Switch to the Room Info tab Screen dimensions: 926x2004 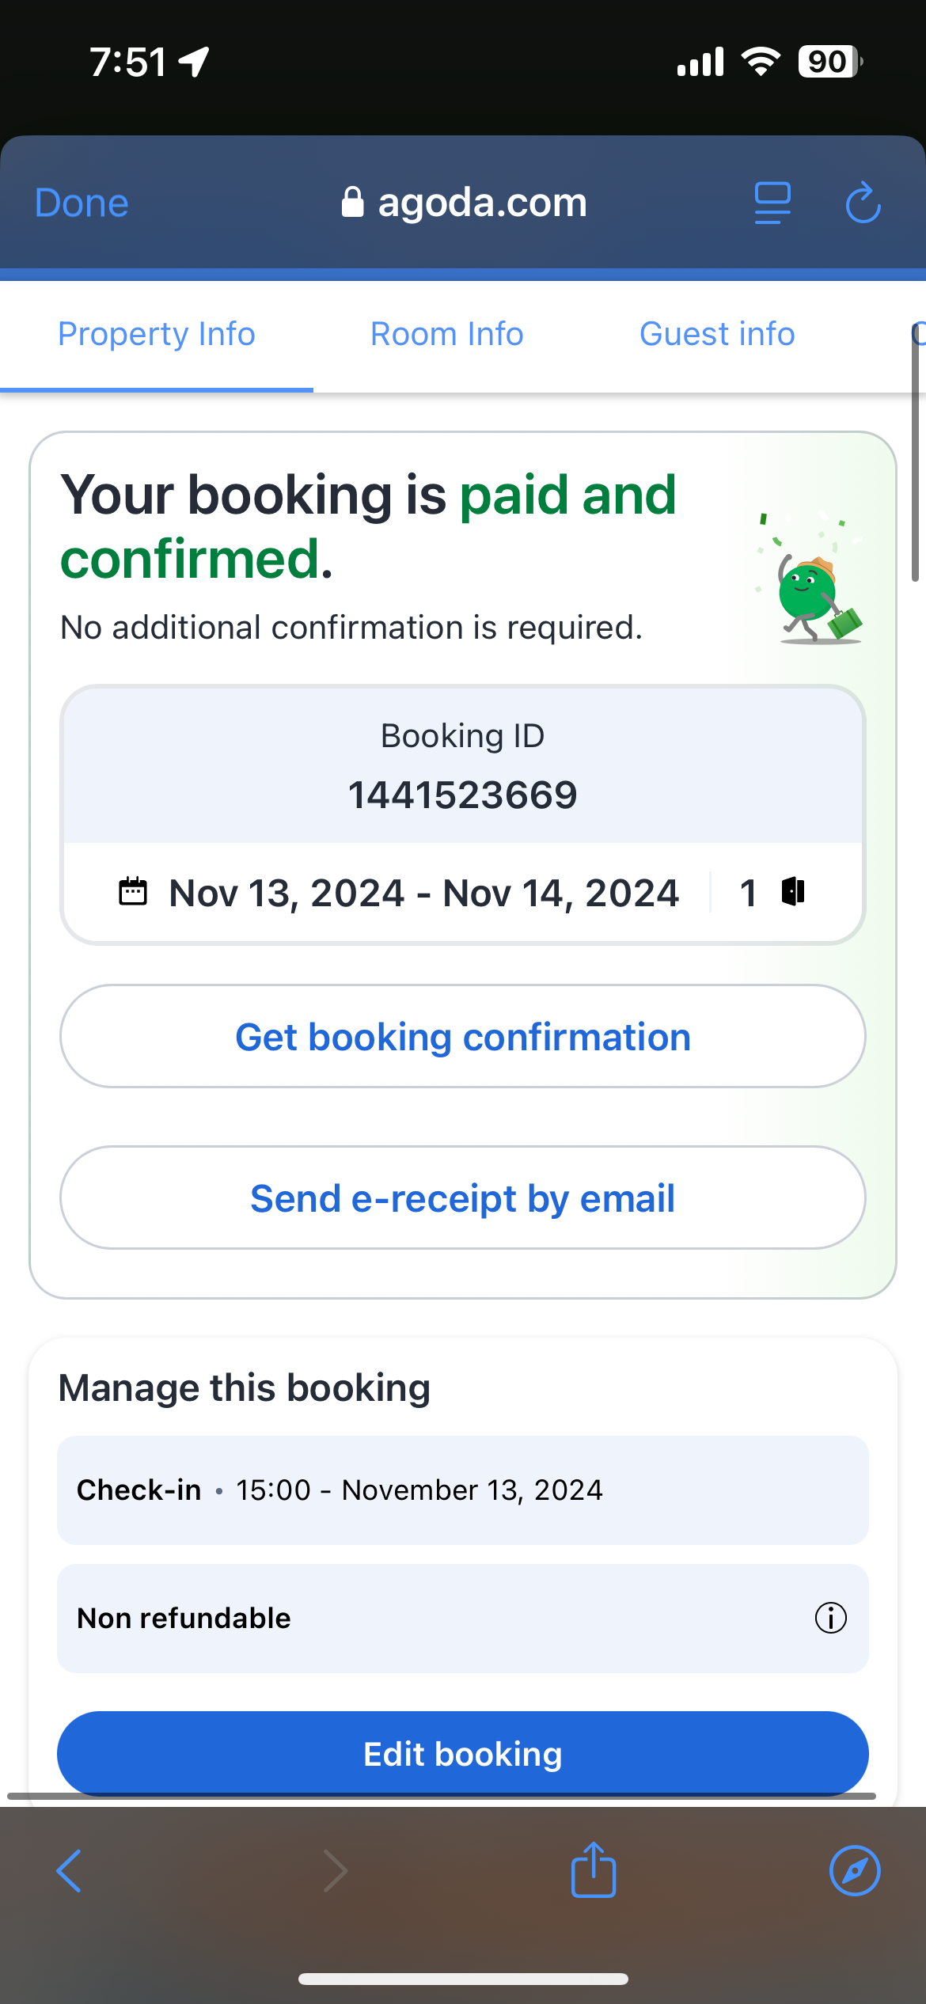pos(447,334)
